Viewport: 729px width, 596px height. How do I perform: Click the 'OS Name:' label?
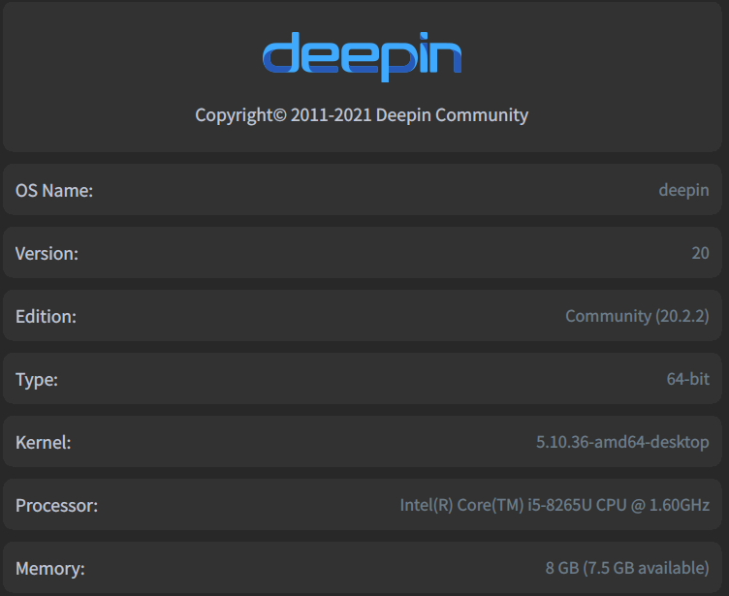click(x=54, y=191)
